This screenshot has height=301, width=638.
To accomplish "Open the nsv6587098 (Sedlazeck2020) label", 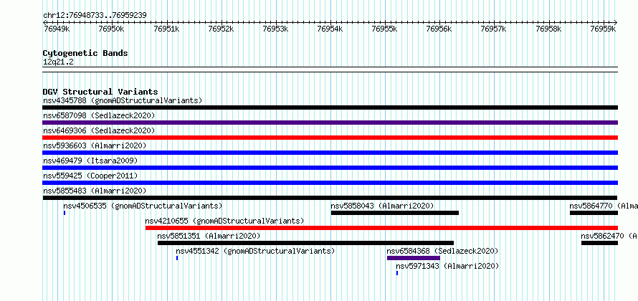I will [x=99, y=115].
